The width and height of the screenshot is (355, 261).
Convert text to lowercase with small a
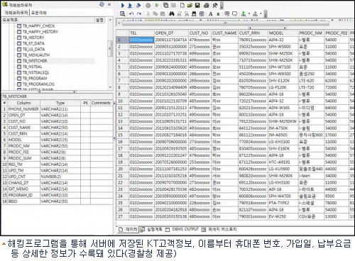pos(218,14)
